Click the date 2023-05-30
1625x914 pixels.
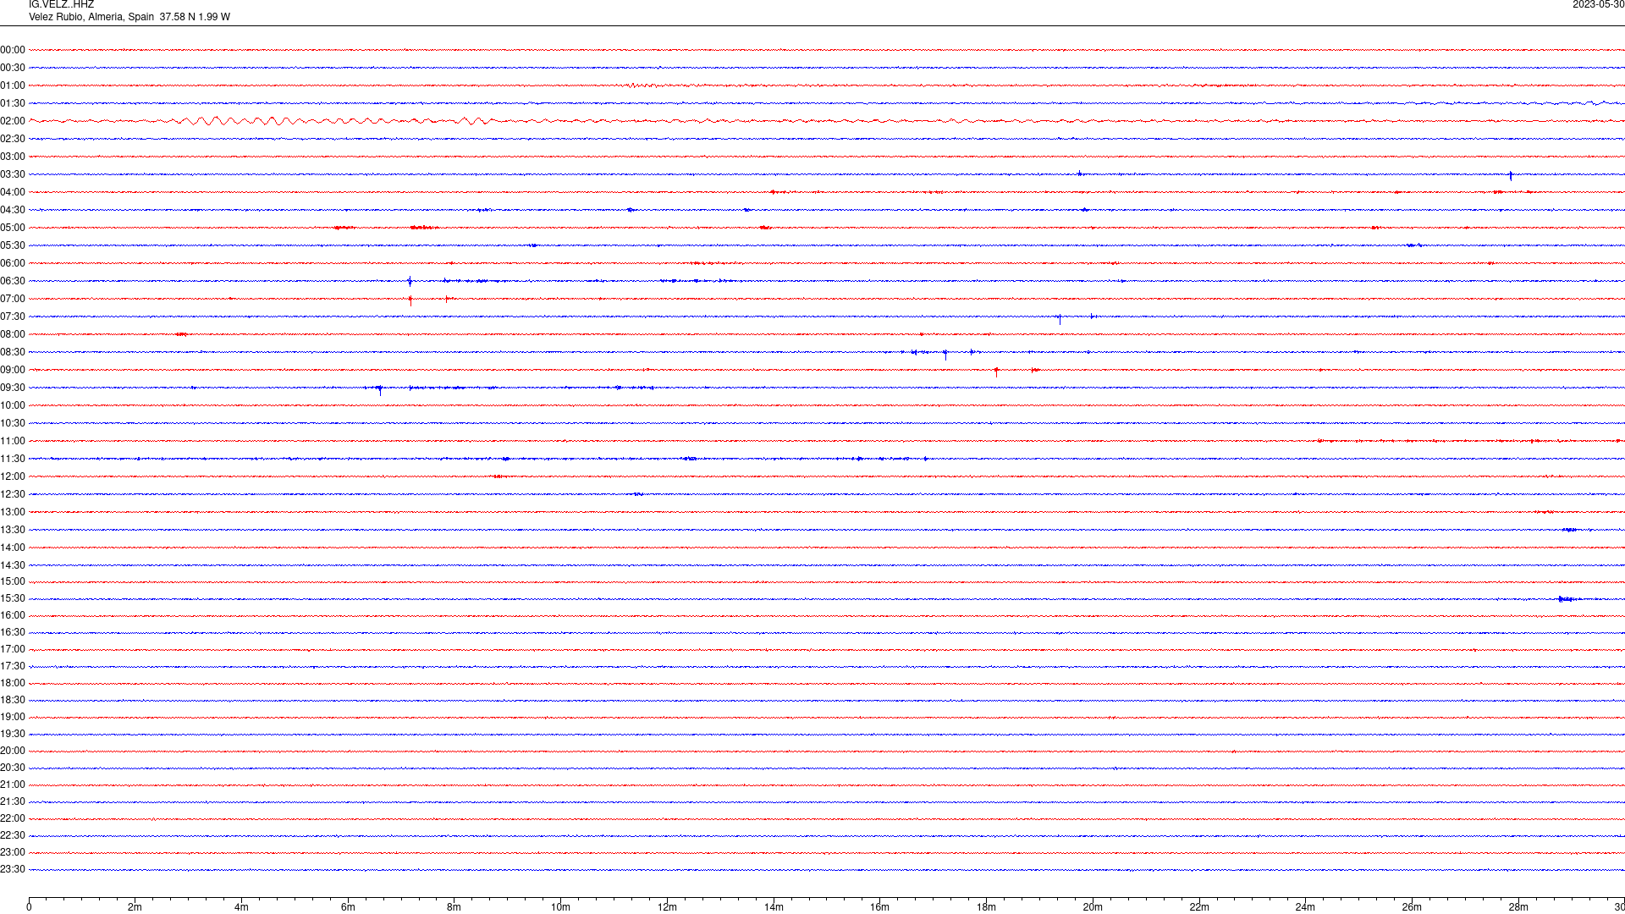pos(1598,5)
